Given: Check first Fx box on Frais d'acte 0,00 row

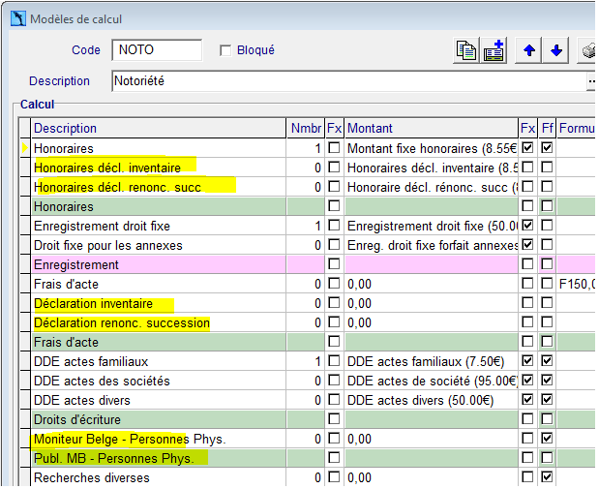Looking at the screenshot, I should pos(334,284).
